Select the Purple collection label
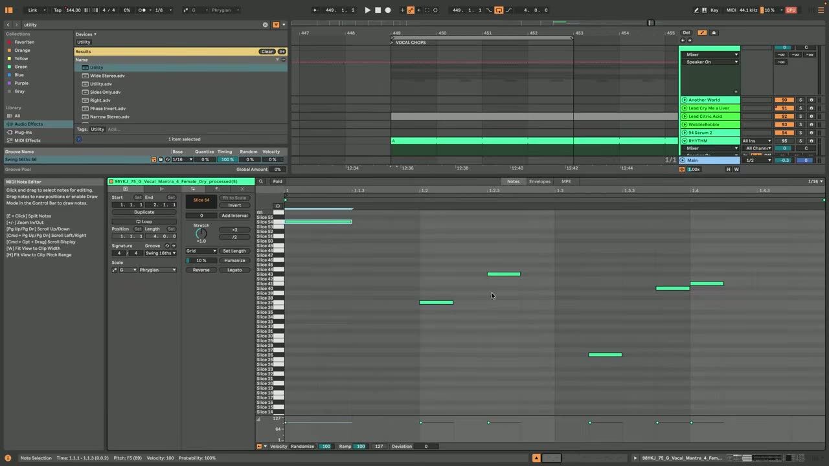Image resolution: width=829 pixels, height=466 pixels. coord(21,83)
